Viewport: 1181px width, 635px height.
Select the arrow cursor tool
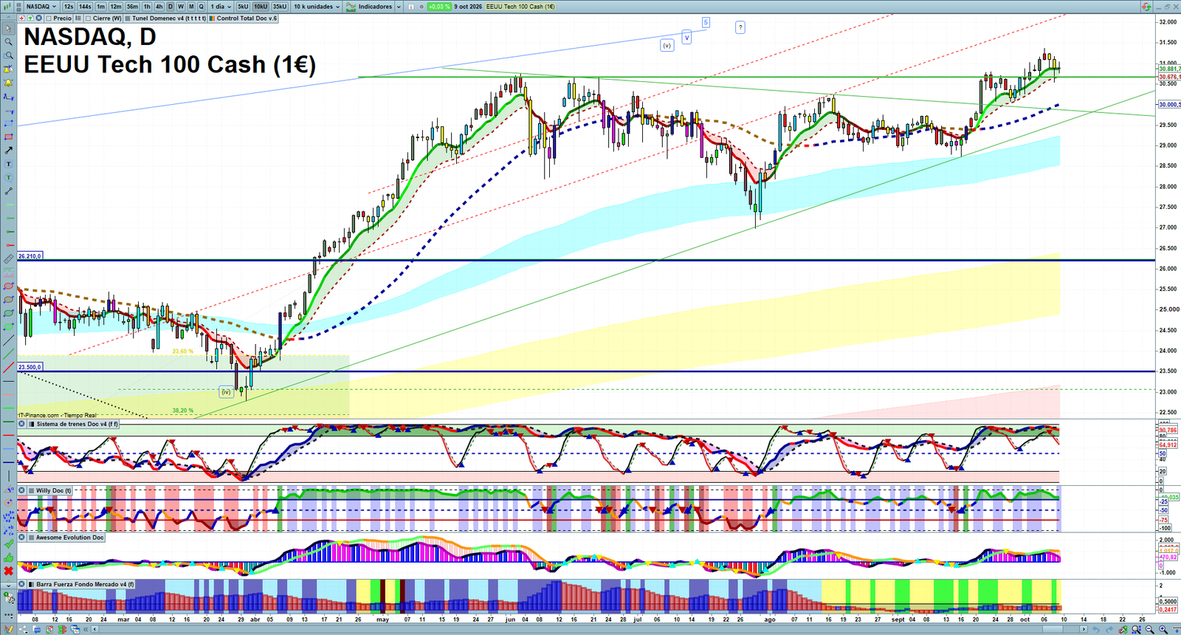(8, 29)
